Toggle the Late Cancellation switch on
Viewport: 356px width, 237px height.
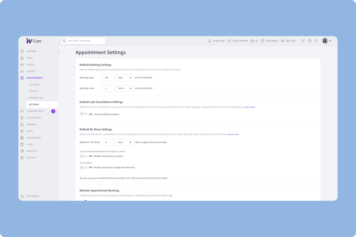[x=83, y=113]
